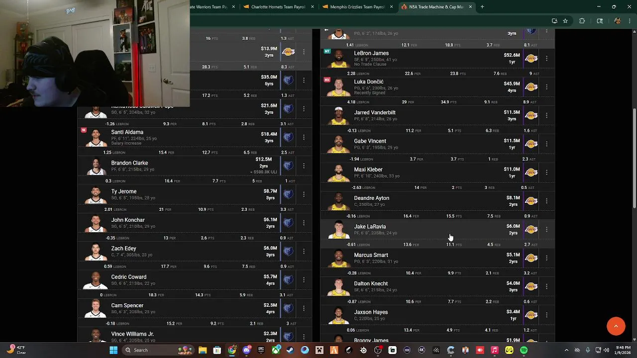Open the options menu for LeBron James
This screenshot has height=358, width=637.
(546, 59)
